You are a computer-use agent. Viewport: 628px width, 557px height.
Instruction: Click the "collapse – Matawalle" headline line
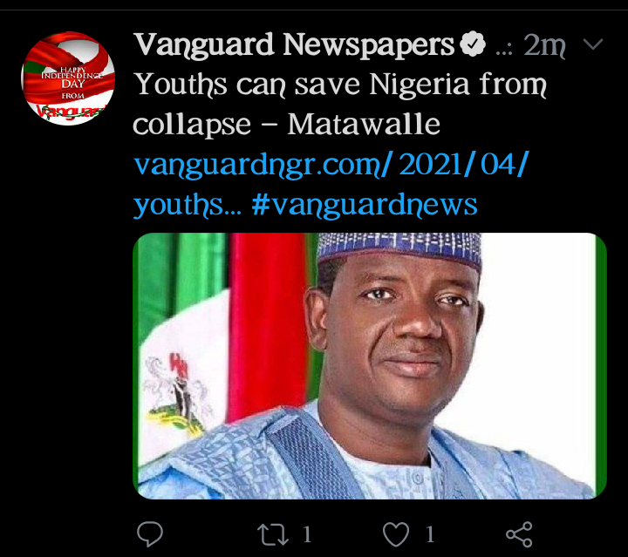[x=286, y=125]
